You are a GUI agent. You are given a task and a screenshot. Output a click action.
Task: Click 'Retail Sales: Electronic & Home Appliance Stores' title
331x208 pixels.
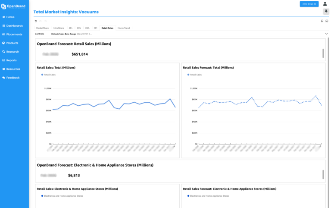pyautogui.click(x=77, y=189)
